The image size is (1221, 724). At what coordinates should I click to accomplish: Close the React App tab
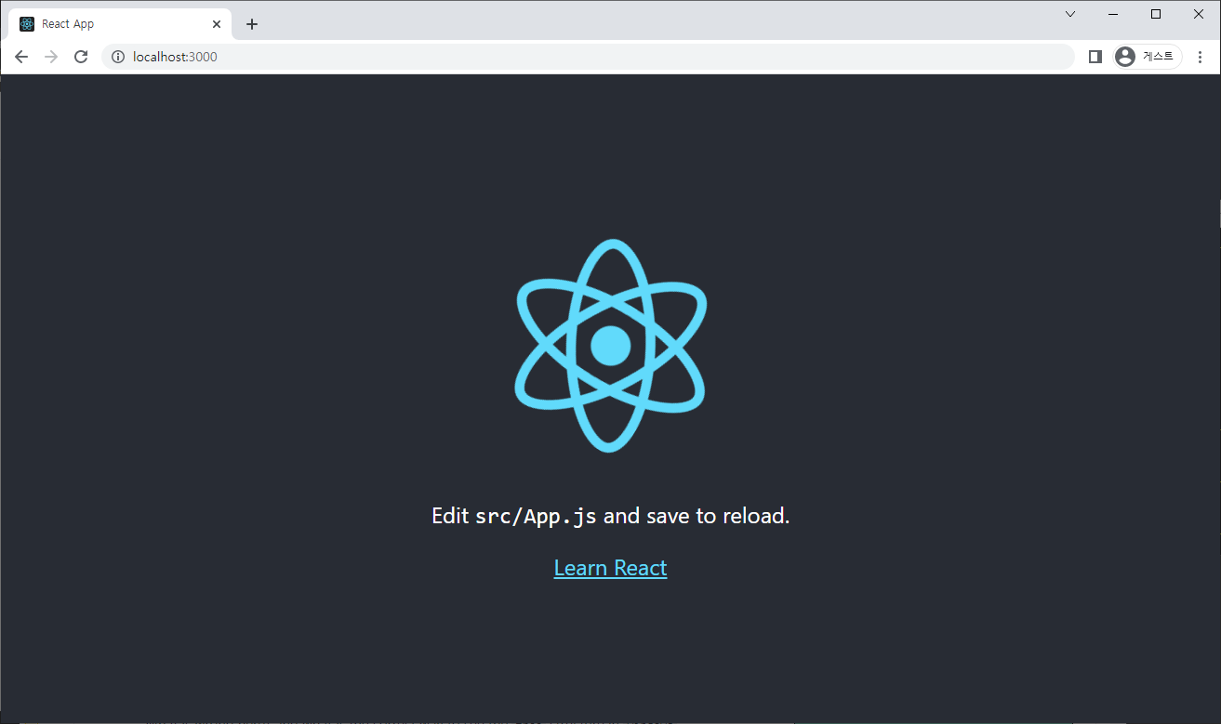(217, 23)
